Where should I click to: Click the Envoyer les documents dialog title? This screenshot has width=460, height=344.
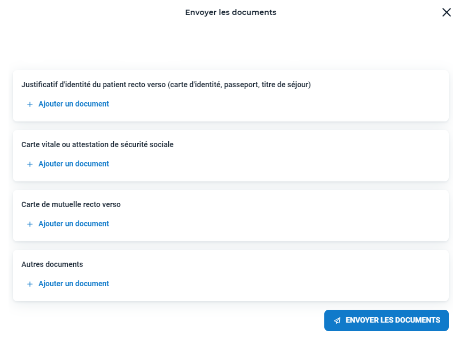click(231, 12)
